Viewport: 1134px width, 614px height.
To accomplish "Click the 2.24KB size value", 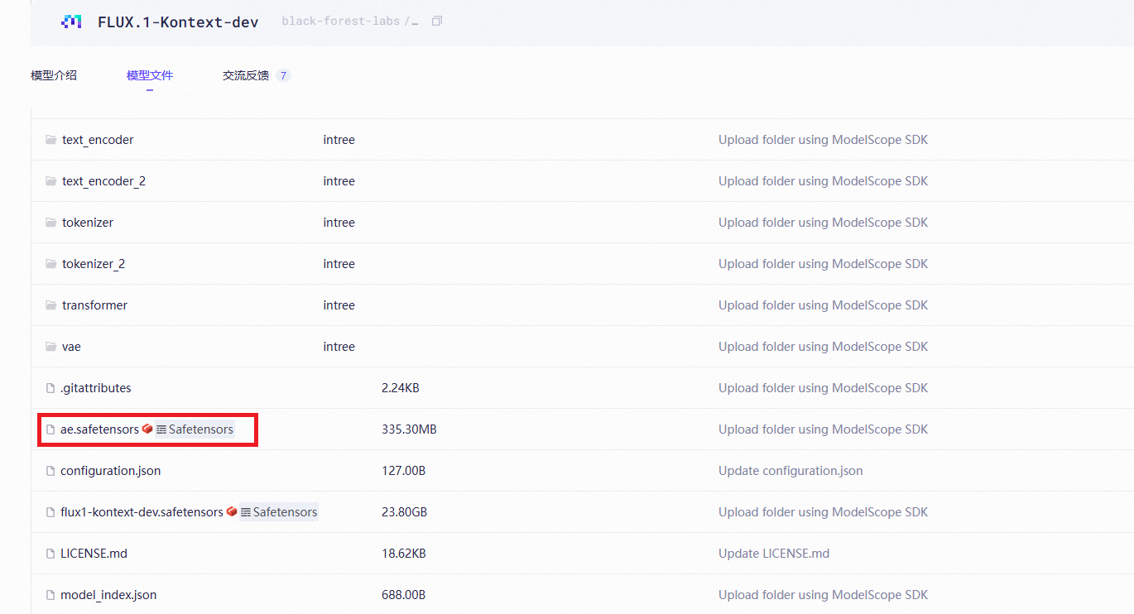I will pyautogui.click(x=401, y=388).
